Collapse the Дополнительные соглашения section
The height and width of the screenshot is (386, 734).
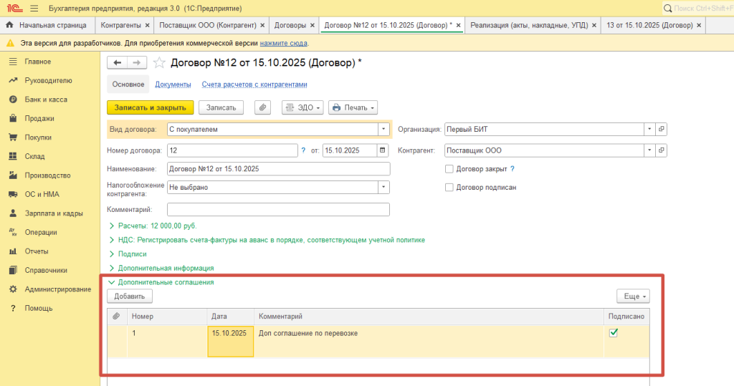[x=112, y=282]
